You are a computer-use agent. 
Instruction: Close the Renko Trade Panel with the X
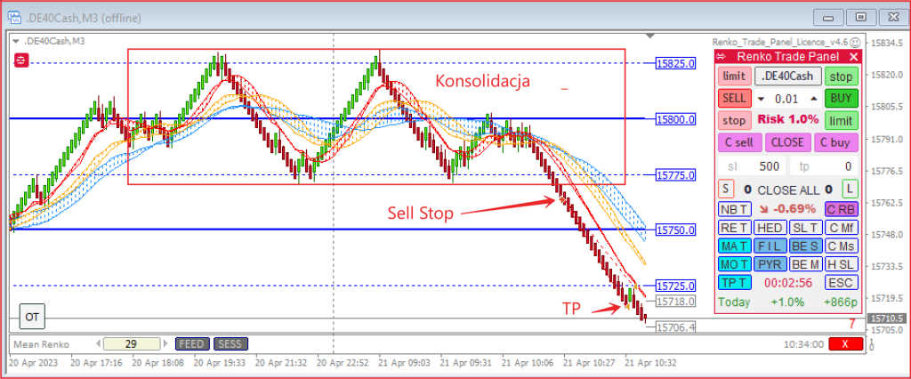click(x=853, y=56)
